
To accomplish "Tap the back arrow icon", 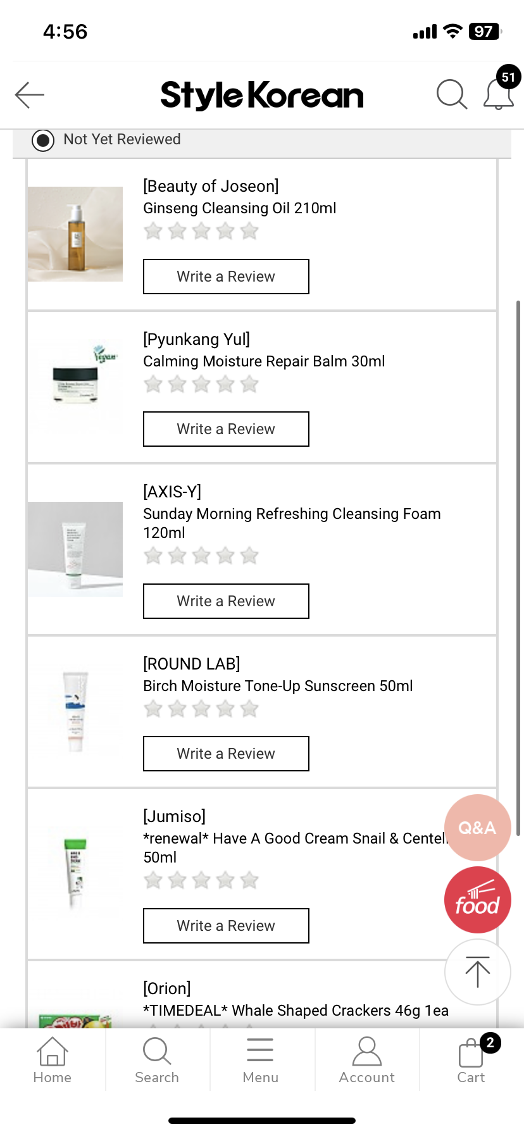I will (30, 95).
